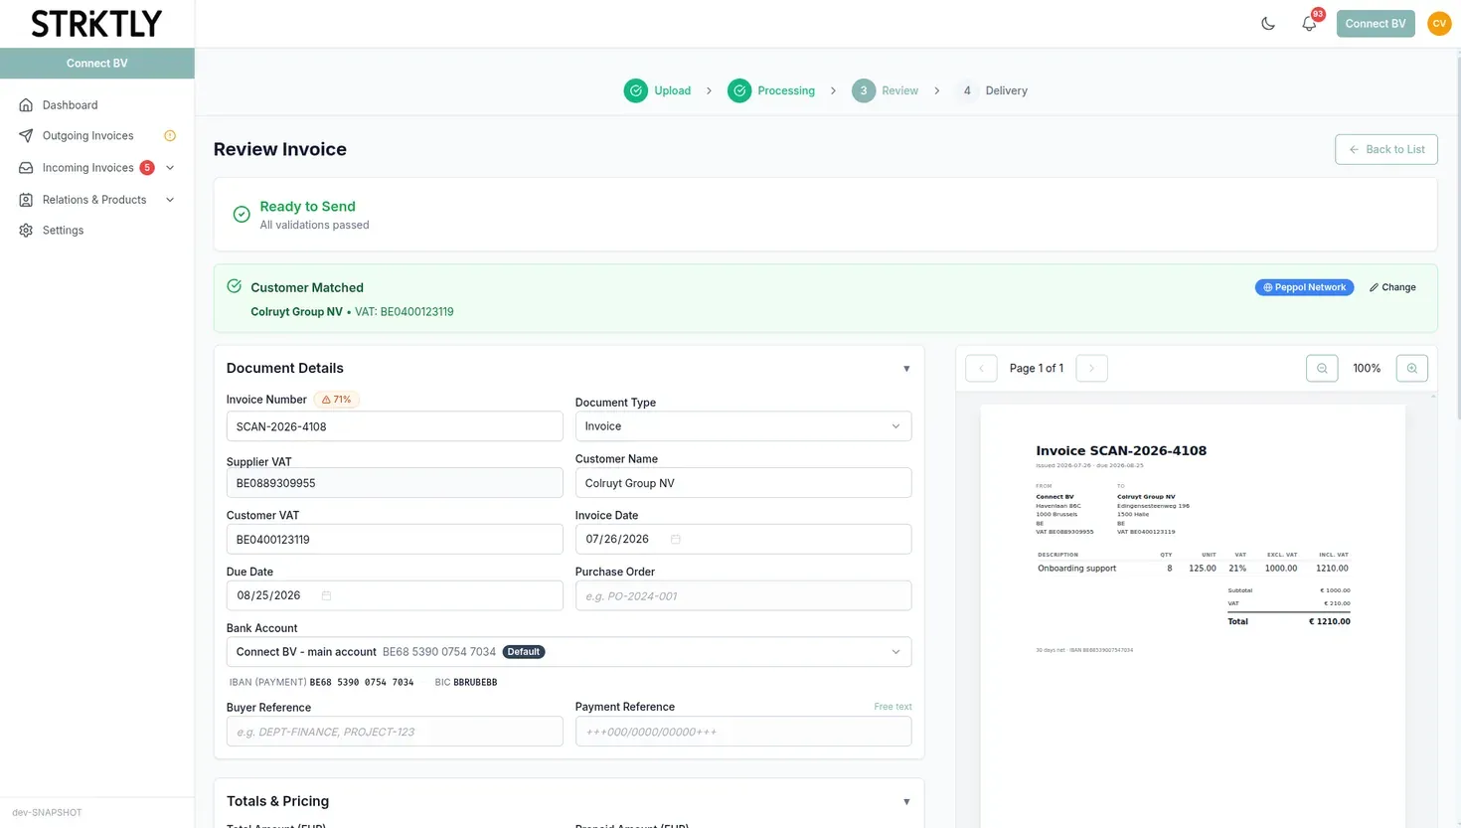Click the Customer VAT field
Screen dimensions: 1461x828
point(395,540)
